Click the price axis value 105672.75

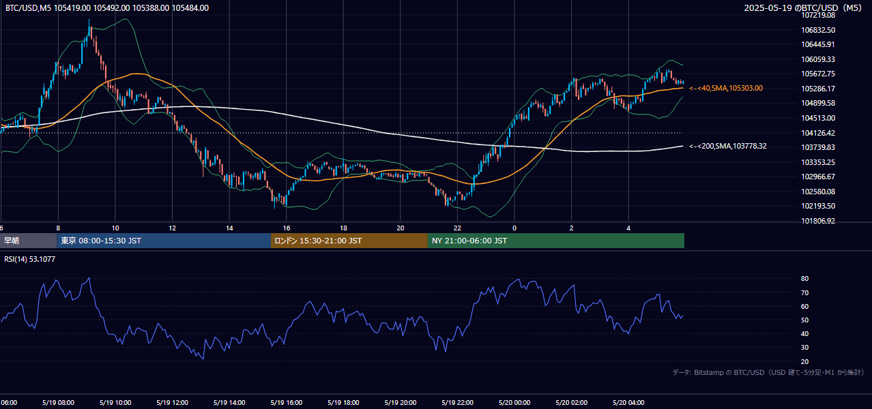tap(818, 74)
